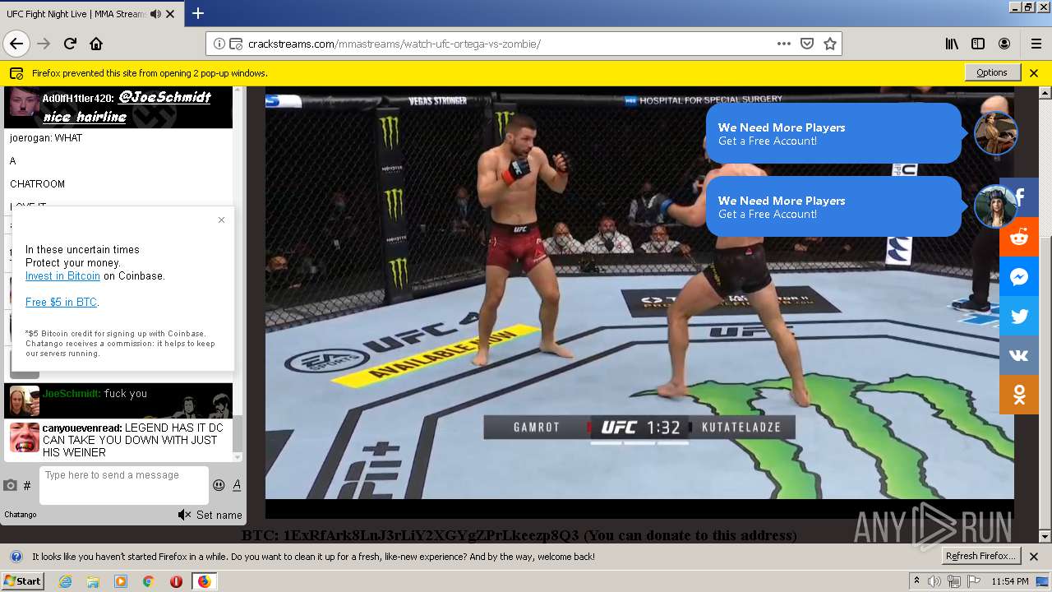The width and height of the screenshot is (1052, 592).
Task: Open page actions three-dot menu
Action: click(x=784, y=44)
